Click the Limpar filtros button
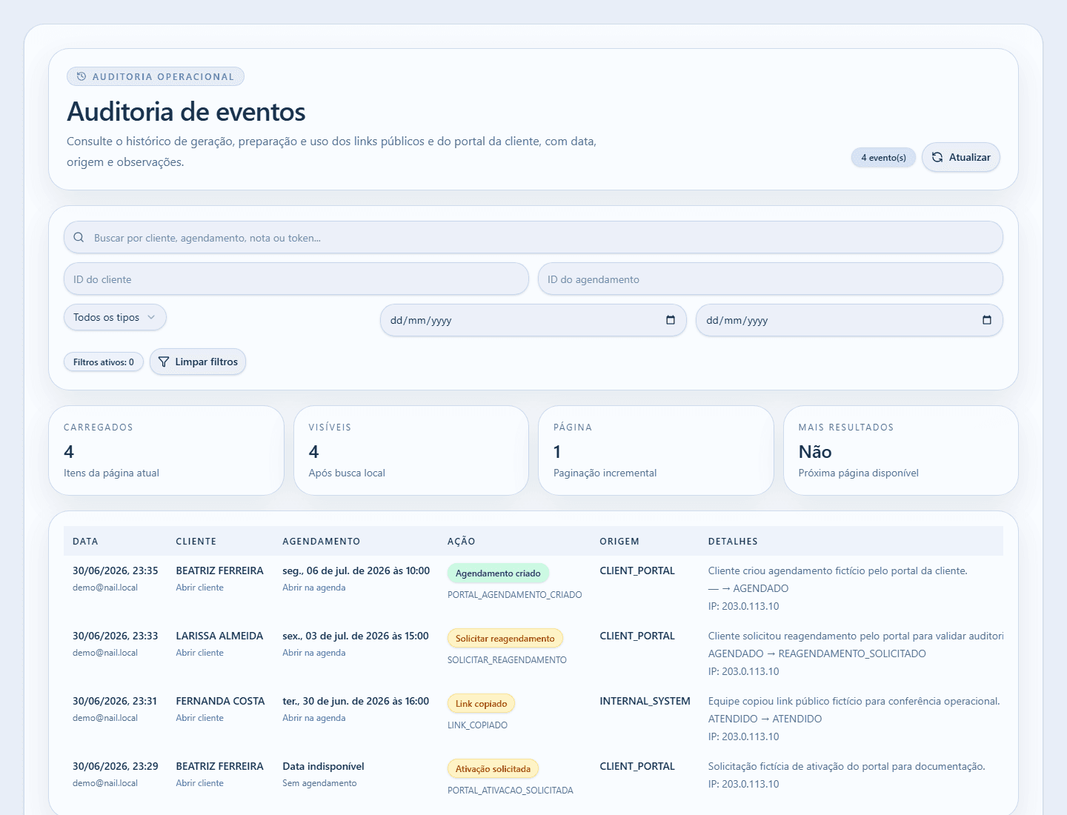Image resolution: width=1067 pixels, height=815 pixels. tap(198, 362)
